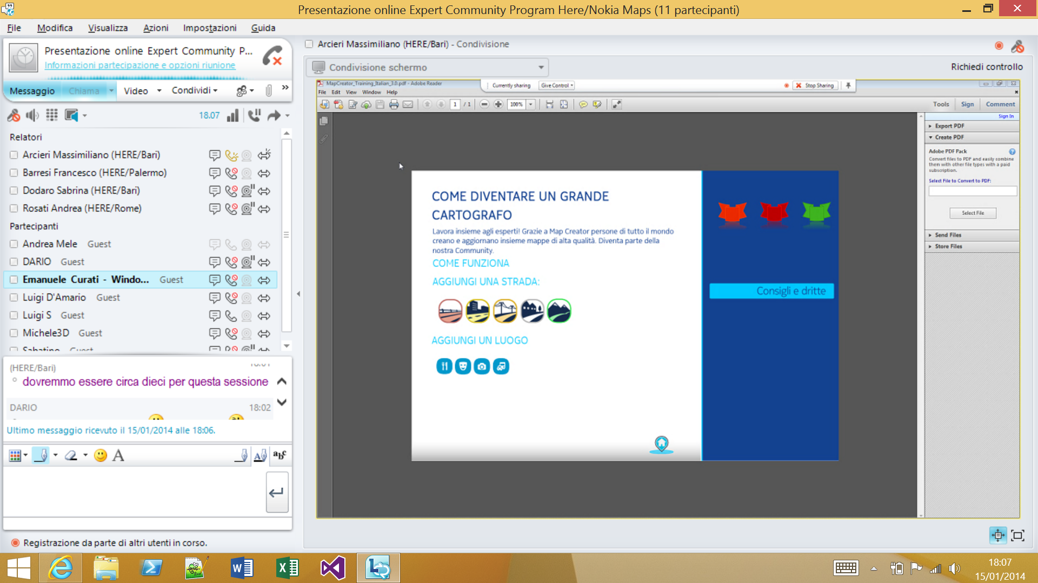Tick checkbox for Emanuele Curati
This screenshot has width=1038, height=583.
click(14, 280)
